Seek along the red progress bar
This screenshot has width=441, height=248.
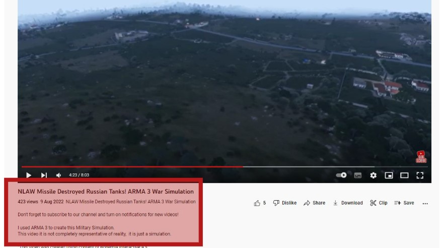tap(225, 167)
